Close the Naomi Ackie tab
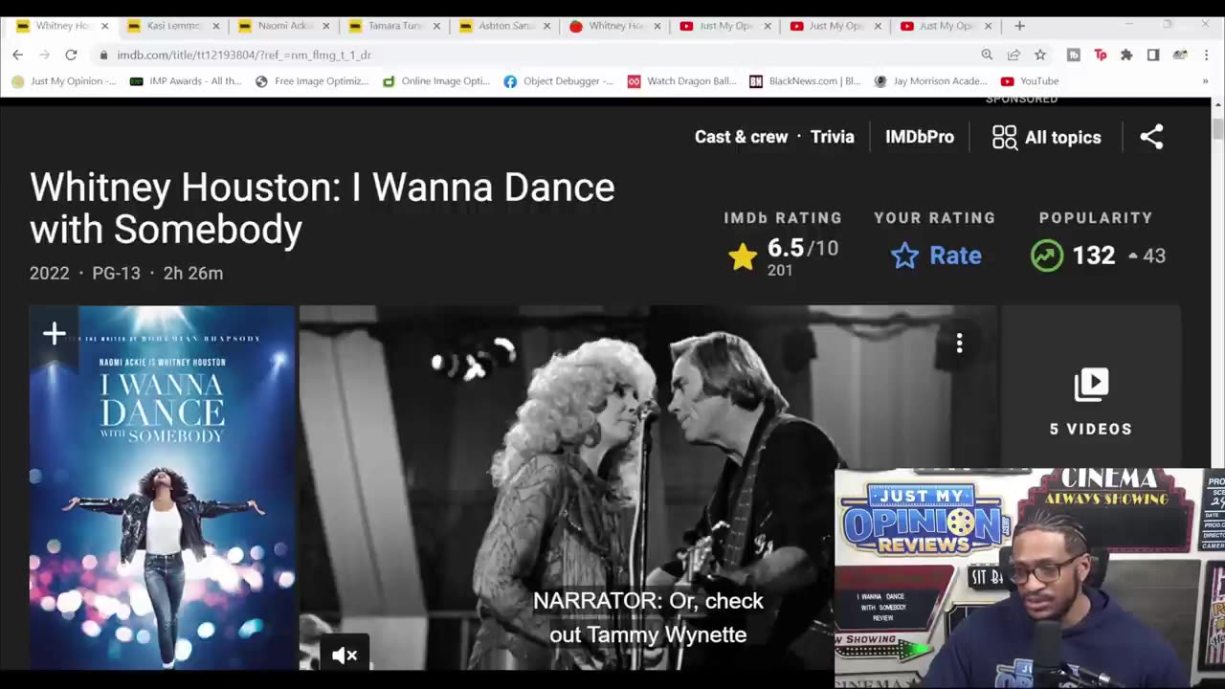This screenshot has width=1225, height=689. 326,26
